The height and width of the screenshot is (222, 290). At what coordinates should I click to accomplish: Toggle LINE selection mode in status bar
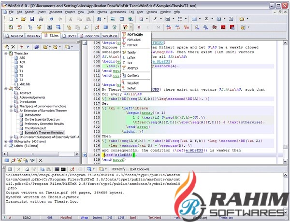pos(121,218)
